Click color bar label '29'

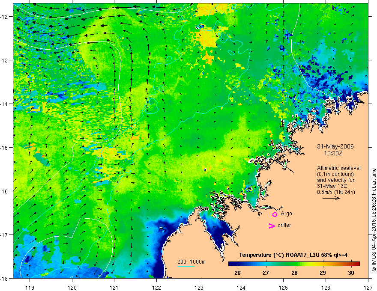323,273
